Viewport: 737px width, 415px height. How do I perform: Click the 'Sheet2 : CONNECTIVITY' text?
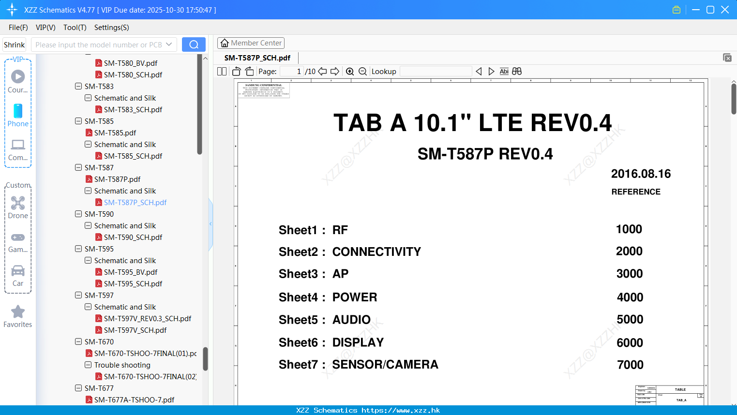point(350,252)
